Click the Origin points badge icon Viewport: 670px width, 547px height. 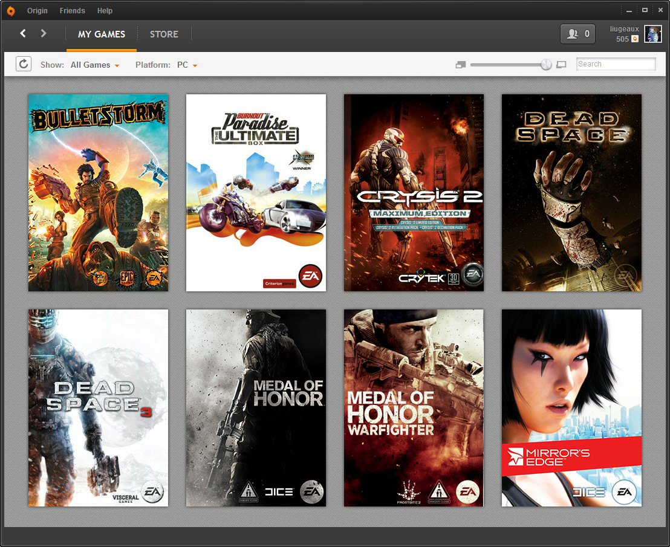635,39
